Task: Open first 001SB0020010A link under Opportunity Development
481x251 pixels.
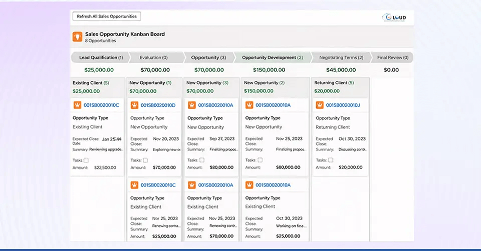Action: coord(273,105)
